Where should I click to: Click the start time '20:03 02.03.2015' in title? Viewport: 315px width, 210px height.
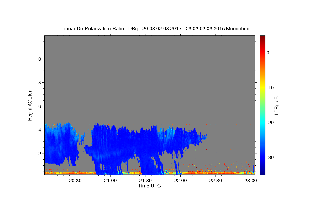click(161, 29)
